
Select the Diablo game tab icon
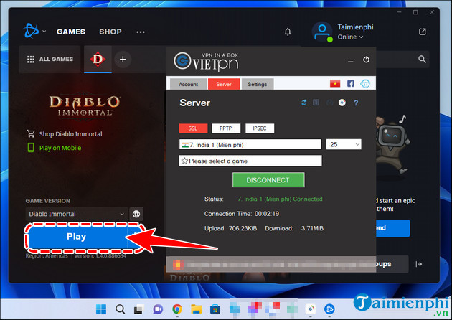pos(98,59)
